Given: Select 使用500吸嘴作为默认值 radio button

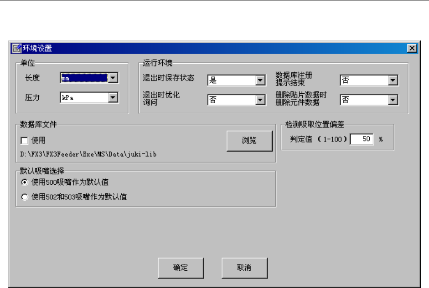Looking at the screenshot, I should point(25,182).
